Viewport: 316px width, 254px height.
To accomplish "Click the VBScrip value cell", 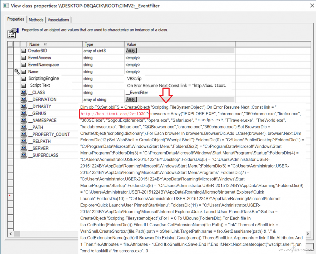I will pyautogui.click(x=134, y=79).
